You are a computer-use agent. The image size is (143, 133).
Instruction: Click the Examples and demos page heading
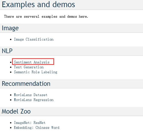[x=38, y=4]
